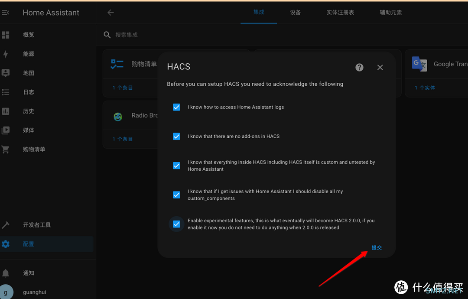Collapse the sidebar menu icon

tap(5, 13)
